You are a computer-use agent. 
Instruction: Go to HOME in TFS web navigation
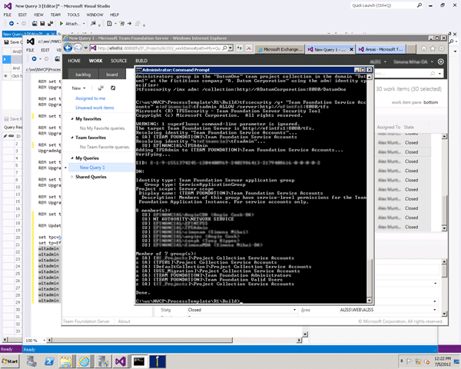pos(74,61)
